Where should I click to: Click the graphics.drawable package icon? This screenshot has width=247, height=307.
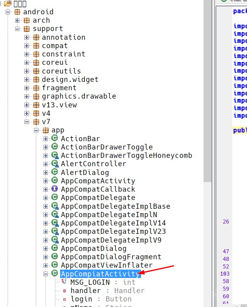point(36,96)
